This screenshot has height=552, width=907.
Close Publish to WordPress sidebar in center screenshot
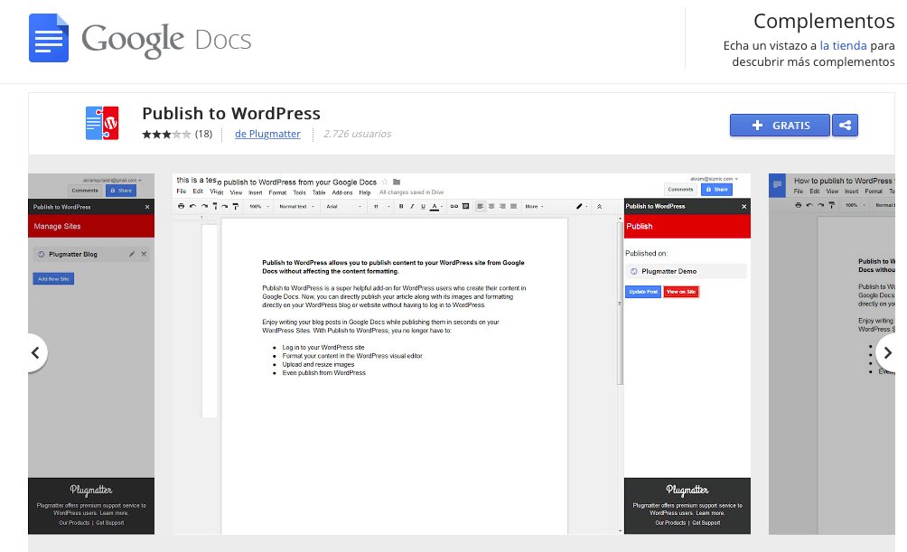[743, 207]
